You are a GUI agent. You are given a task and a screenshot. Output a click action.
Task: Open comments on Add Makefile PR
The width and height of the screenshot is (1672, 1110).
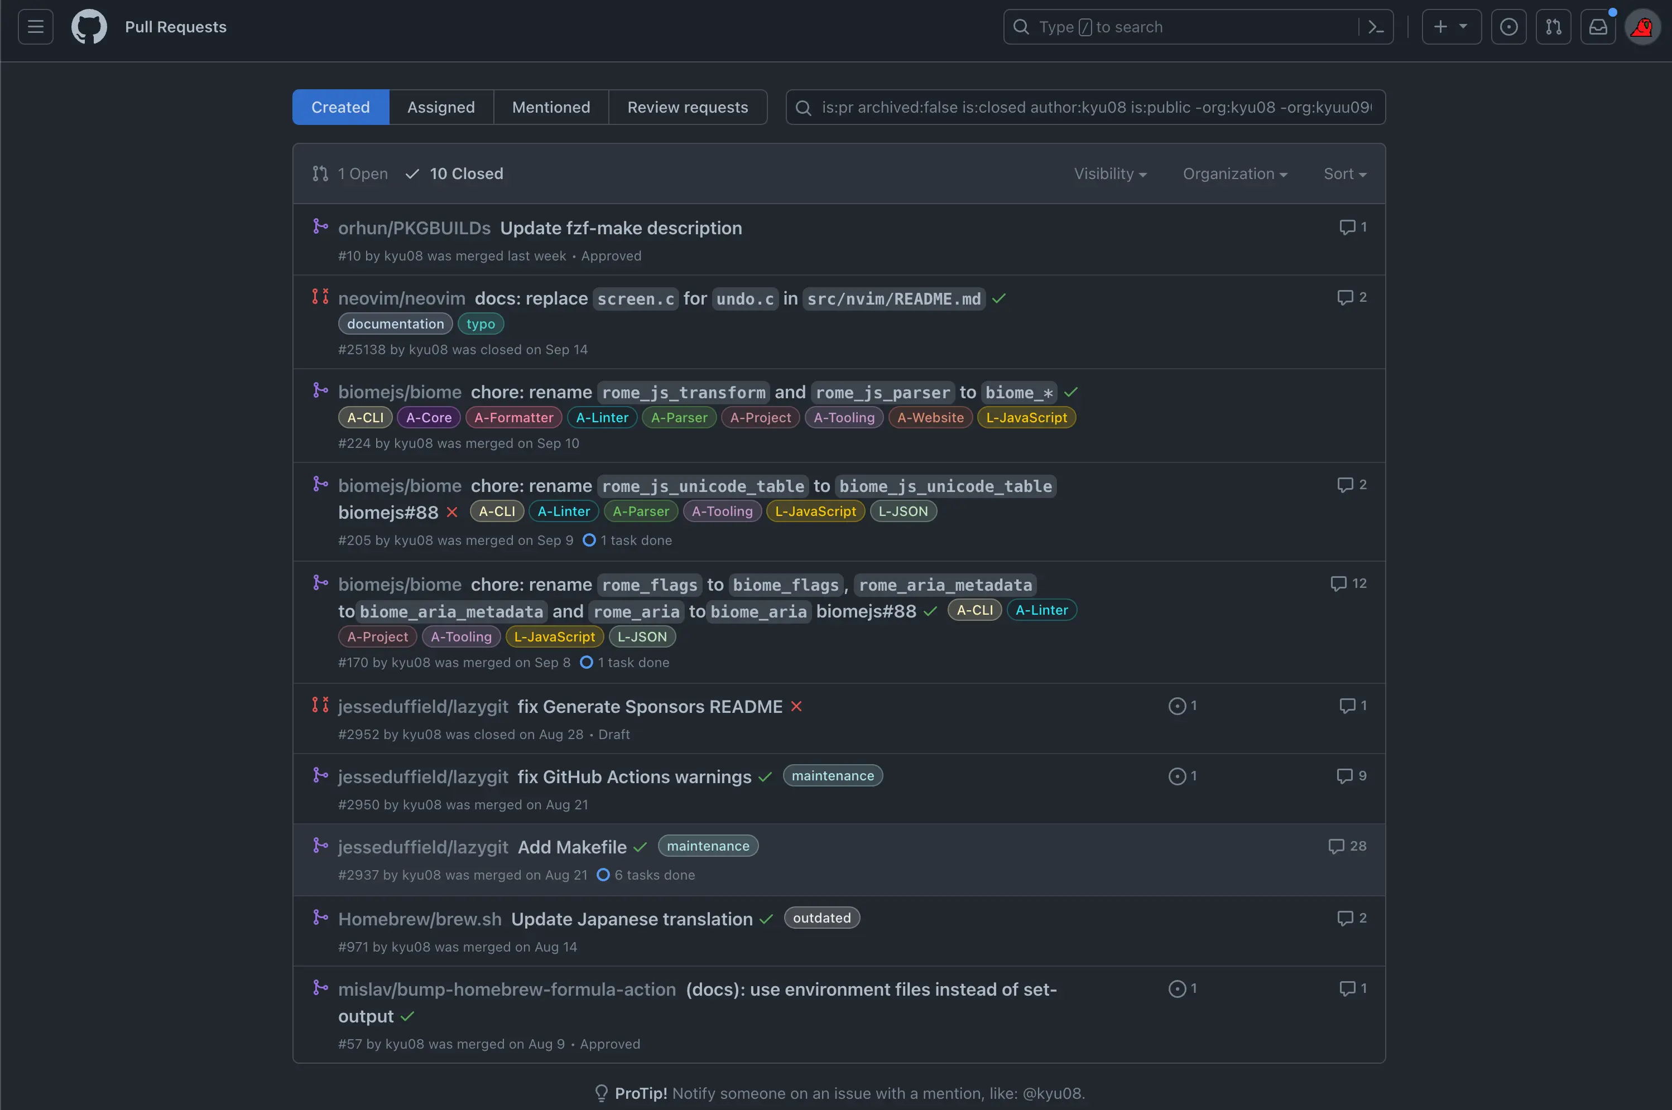pyautogui.click(x=1347, y=846)
